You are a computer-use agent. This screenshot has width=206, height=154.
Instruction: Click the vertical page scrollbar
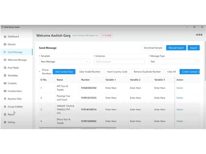205,61
